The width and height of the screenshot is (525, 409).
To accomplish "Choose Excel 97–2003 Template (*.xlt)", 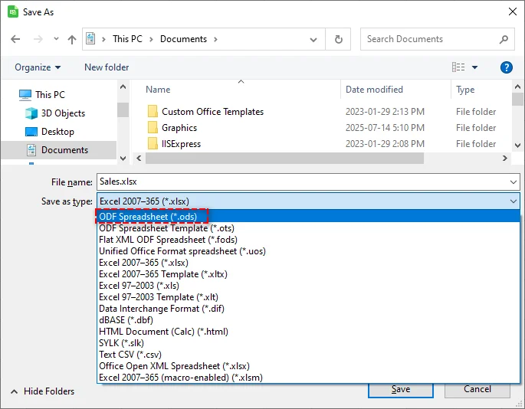I will pos(308,297).
